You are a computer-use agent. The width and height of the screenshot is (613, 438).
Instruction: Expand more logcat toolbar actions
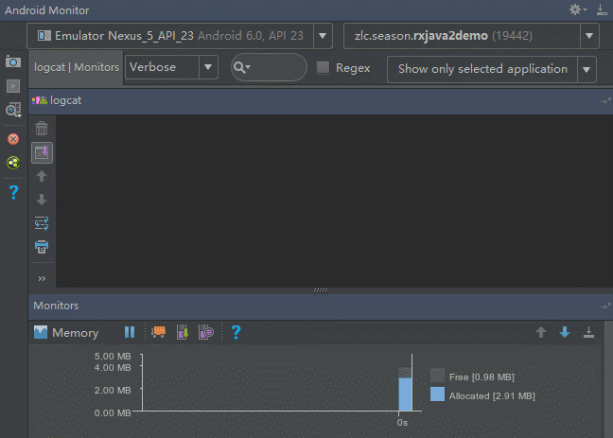42,279
